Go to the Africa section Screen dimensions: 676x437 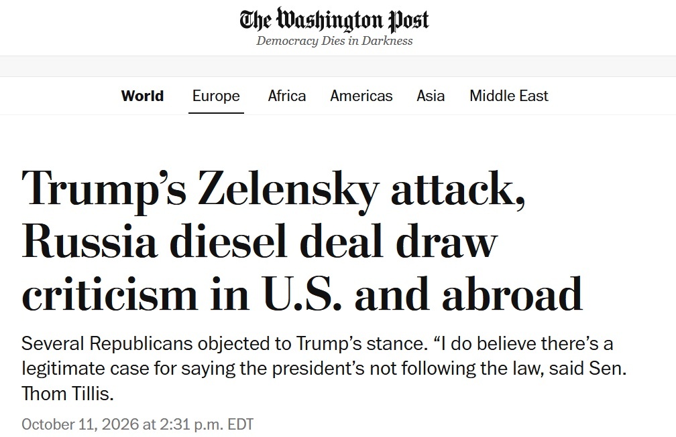pos(287,96)
